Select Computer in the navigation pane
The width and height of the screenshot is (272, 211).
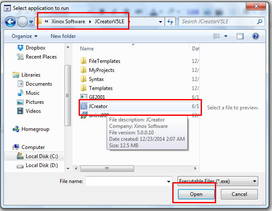33,147
